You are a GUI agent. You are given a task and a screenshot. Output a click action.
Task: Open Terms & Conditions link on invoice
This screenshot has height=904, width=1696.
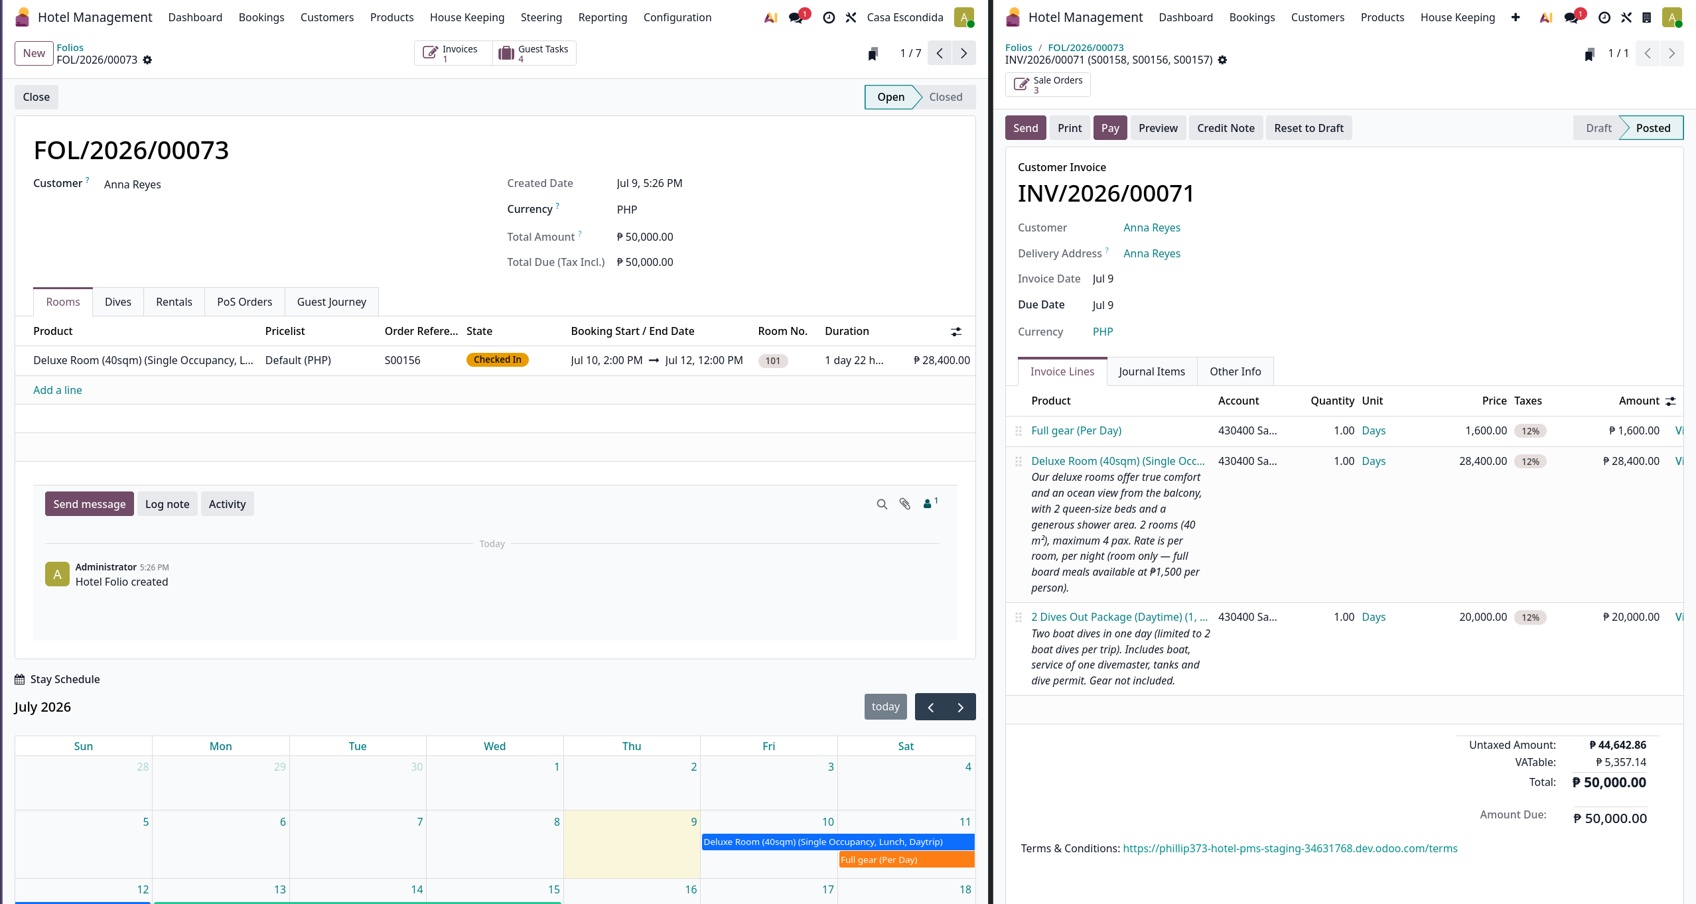pyautogui.click(x=1290, y=848)
